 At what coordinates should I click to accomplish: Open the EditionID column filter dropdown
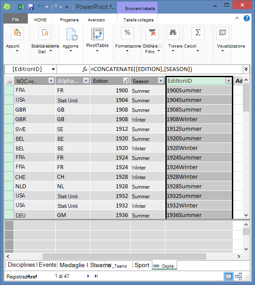pyautogui.click(x=228, y=80)
